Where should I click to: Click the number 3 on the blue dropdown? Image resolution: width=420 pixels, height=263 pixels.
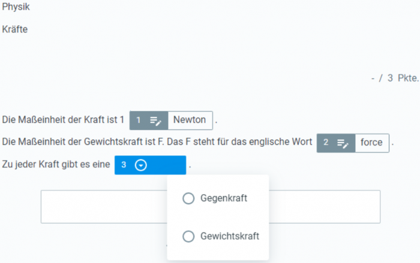[x=124, y=165]
